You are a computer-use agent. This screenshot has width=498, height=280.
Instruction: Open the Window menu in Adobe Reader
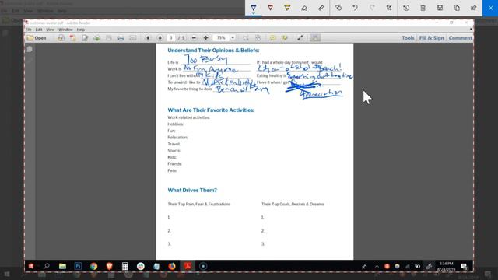pyautogui.click(x=65, y=30)
